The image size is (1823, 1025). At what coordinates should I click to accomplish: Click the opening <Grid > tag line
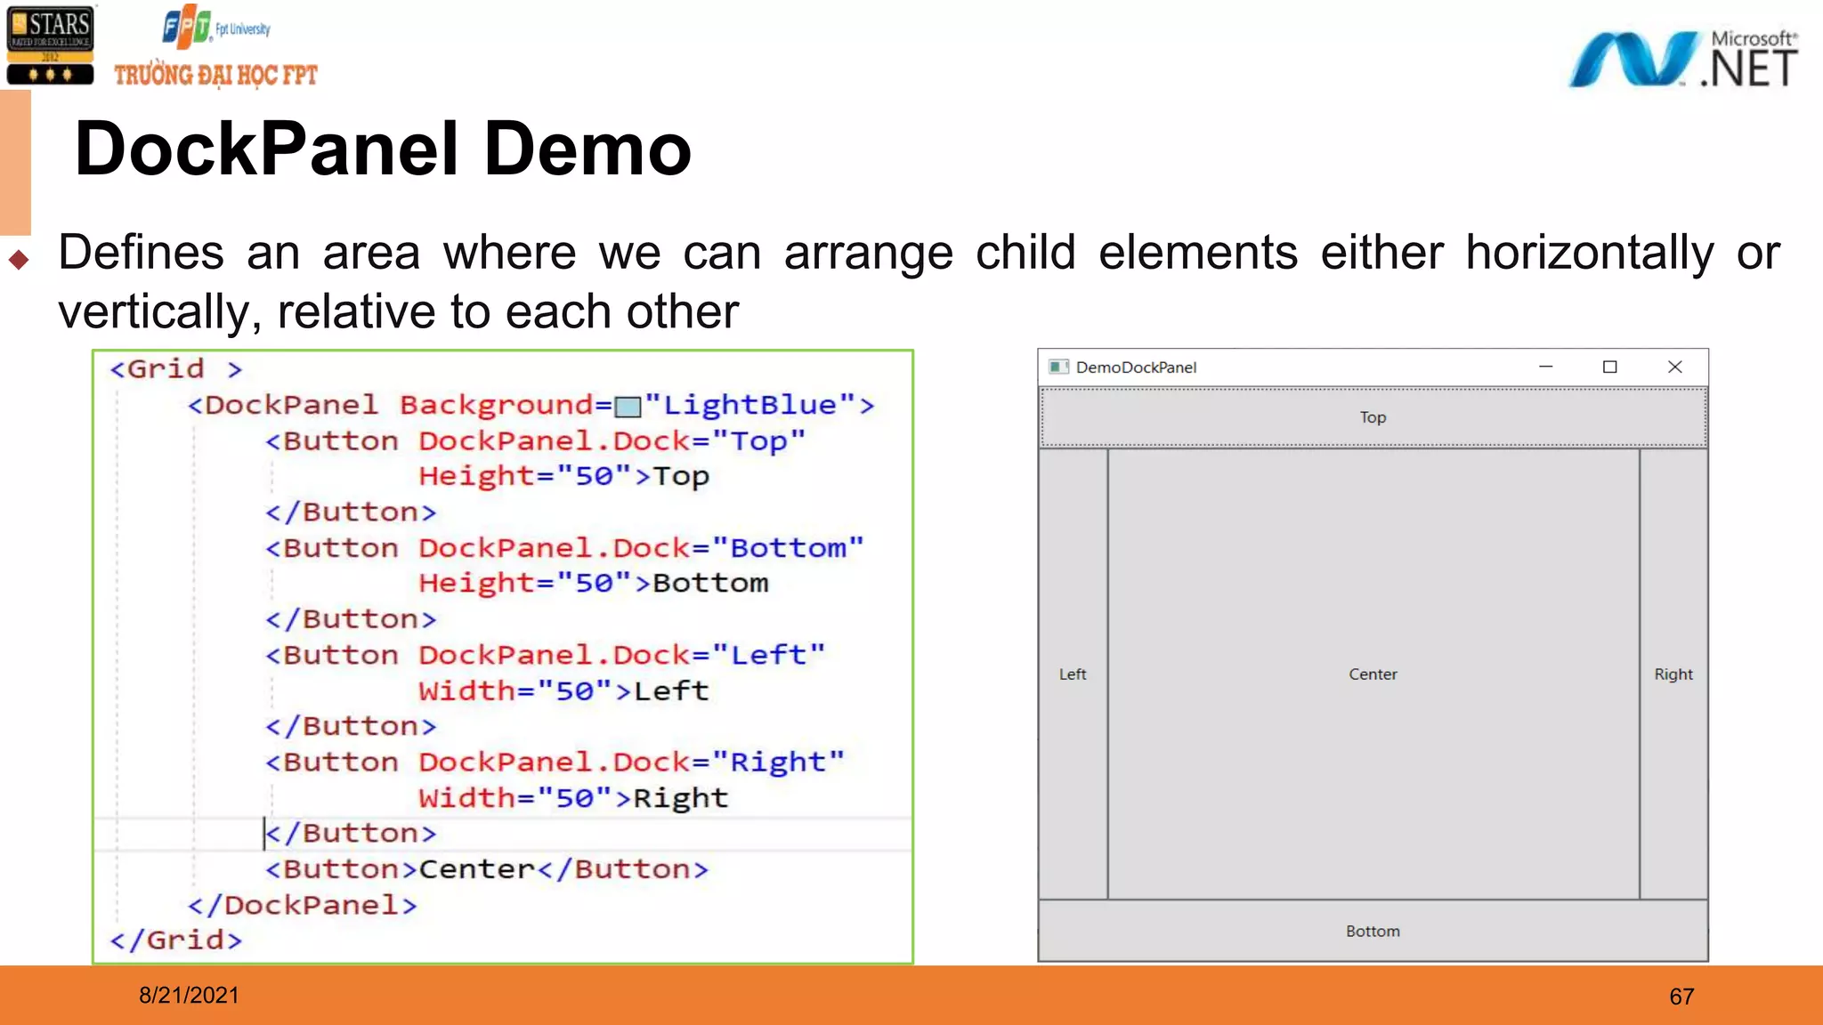point(175,368)
